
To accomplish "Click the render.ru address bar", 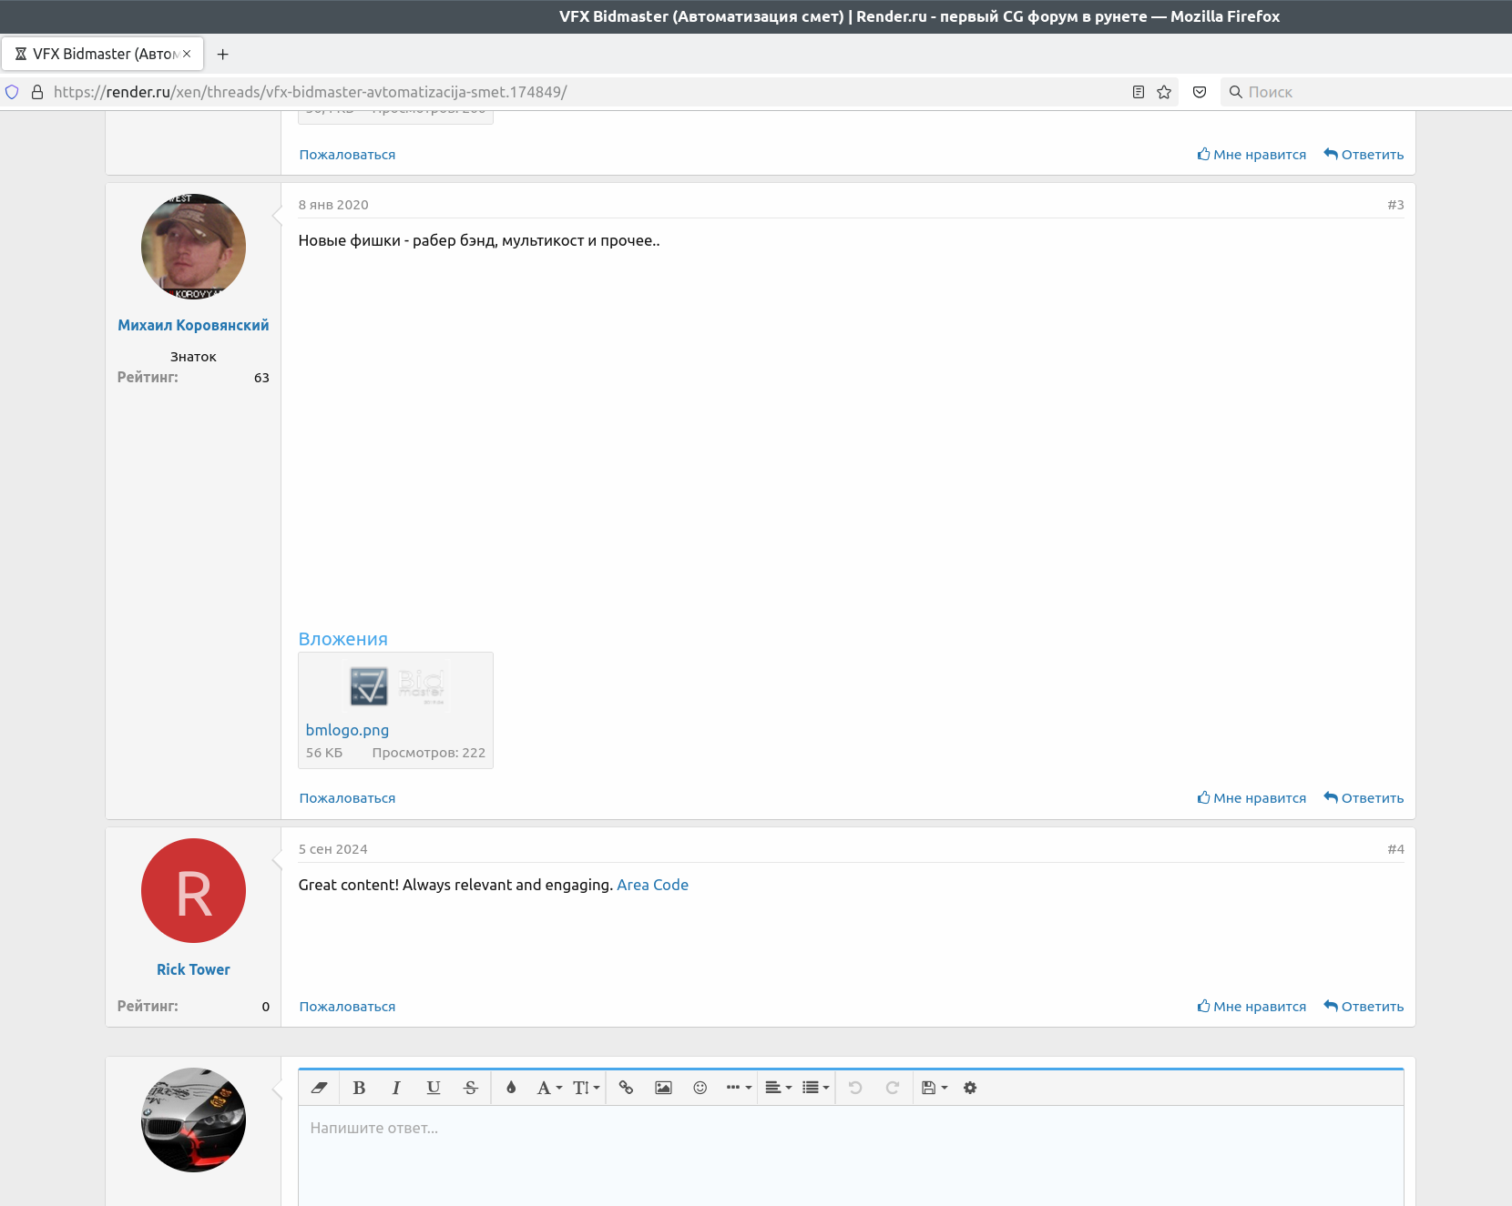I will [x=583, y=92].
